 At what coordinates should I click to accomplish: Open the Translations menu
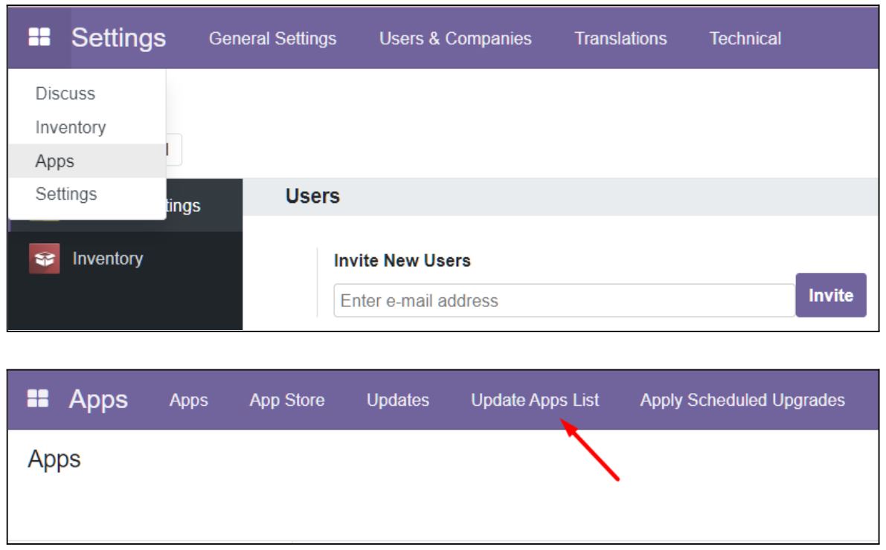(620, 39)
